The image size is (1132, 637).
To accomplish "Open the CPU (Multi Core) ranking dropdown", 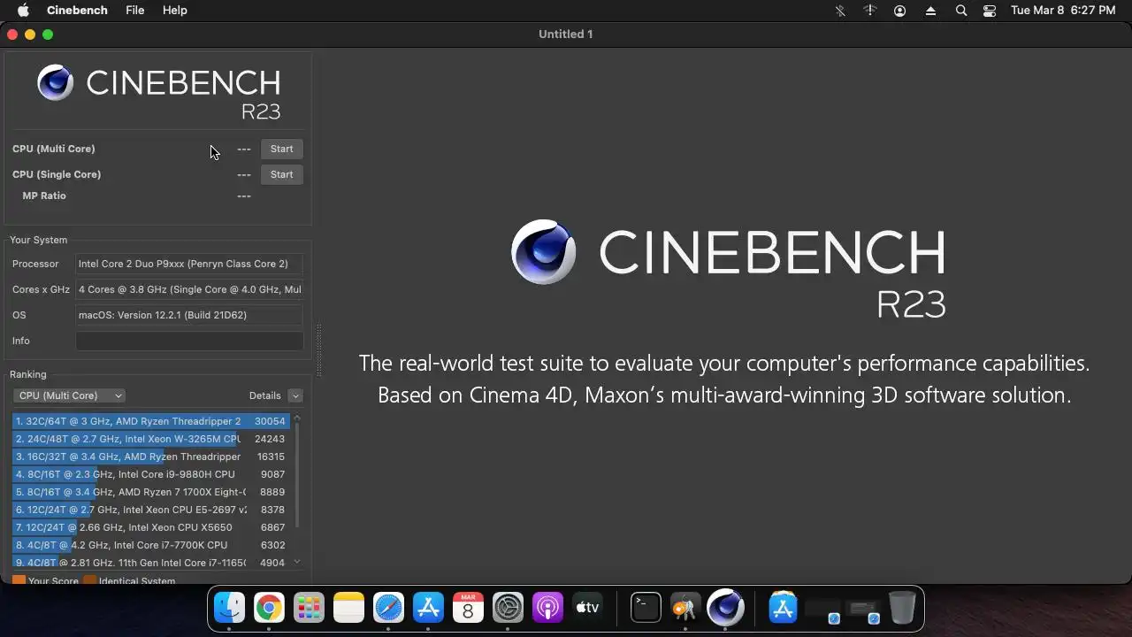I will 69,395.
